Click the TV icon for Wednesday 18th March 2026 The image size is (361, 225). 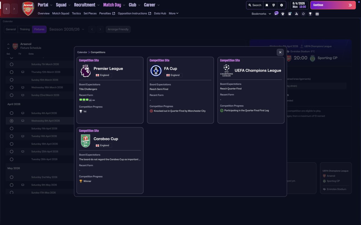pyautogui.click(x=23, y=87)
